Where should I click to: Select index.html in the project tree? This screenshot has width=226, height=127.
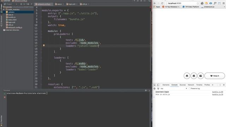click(11, 20)
